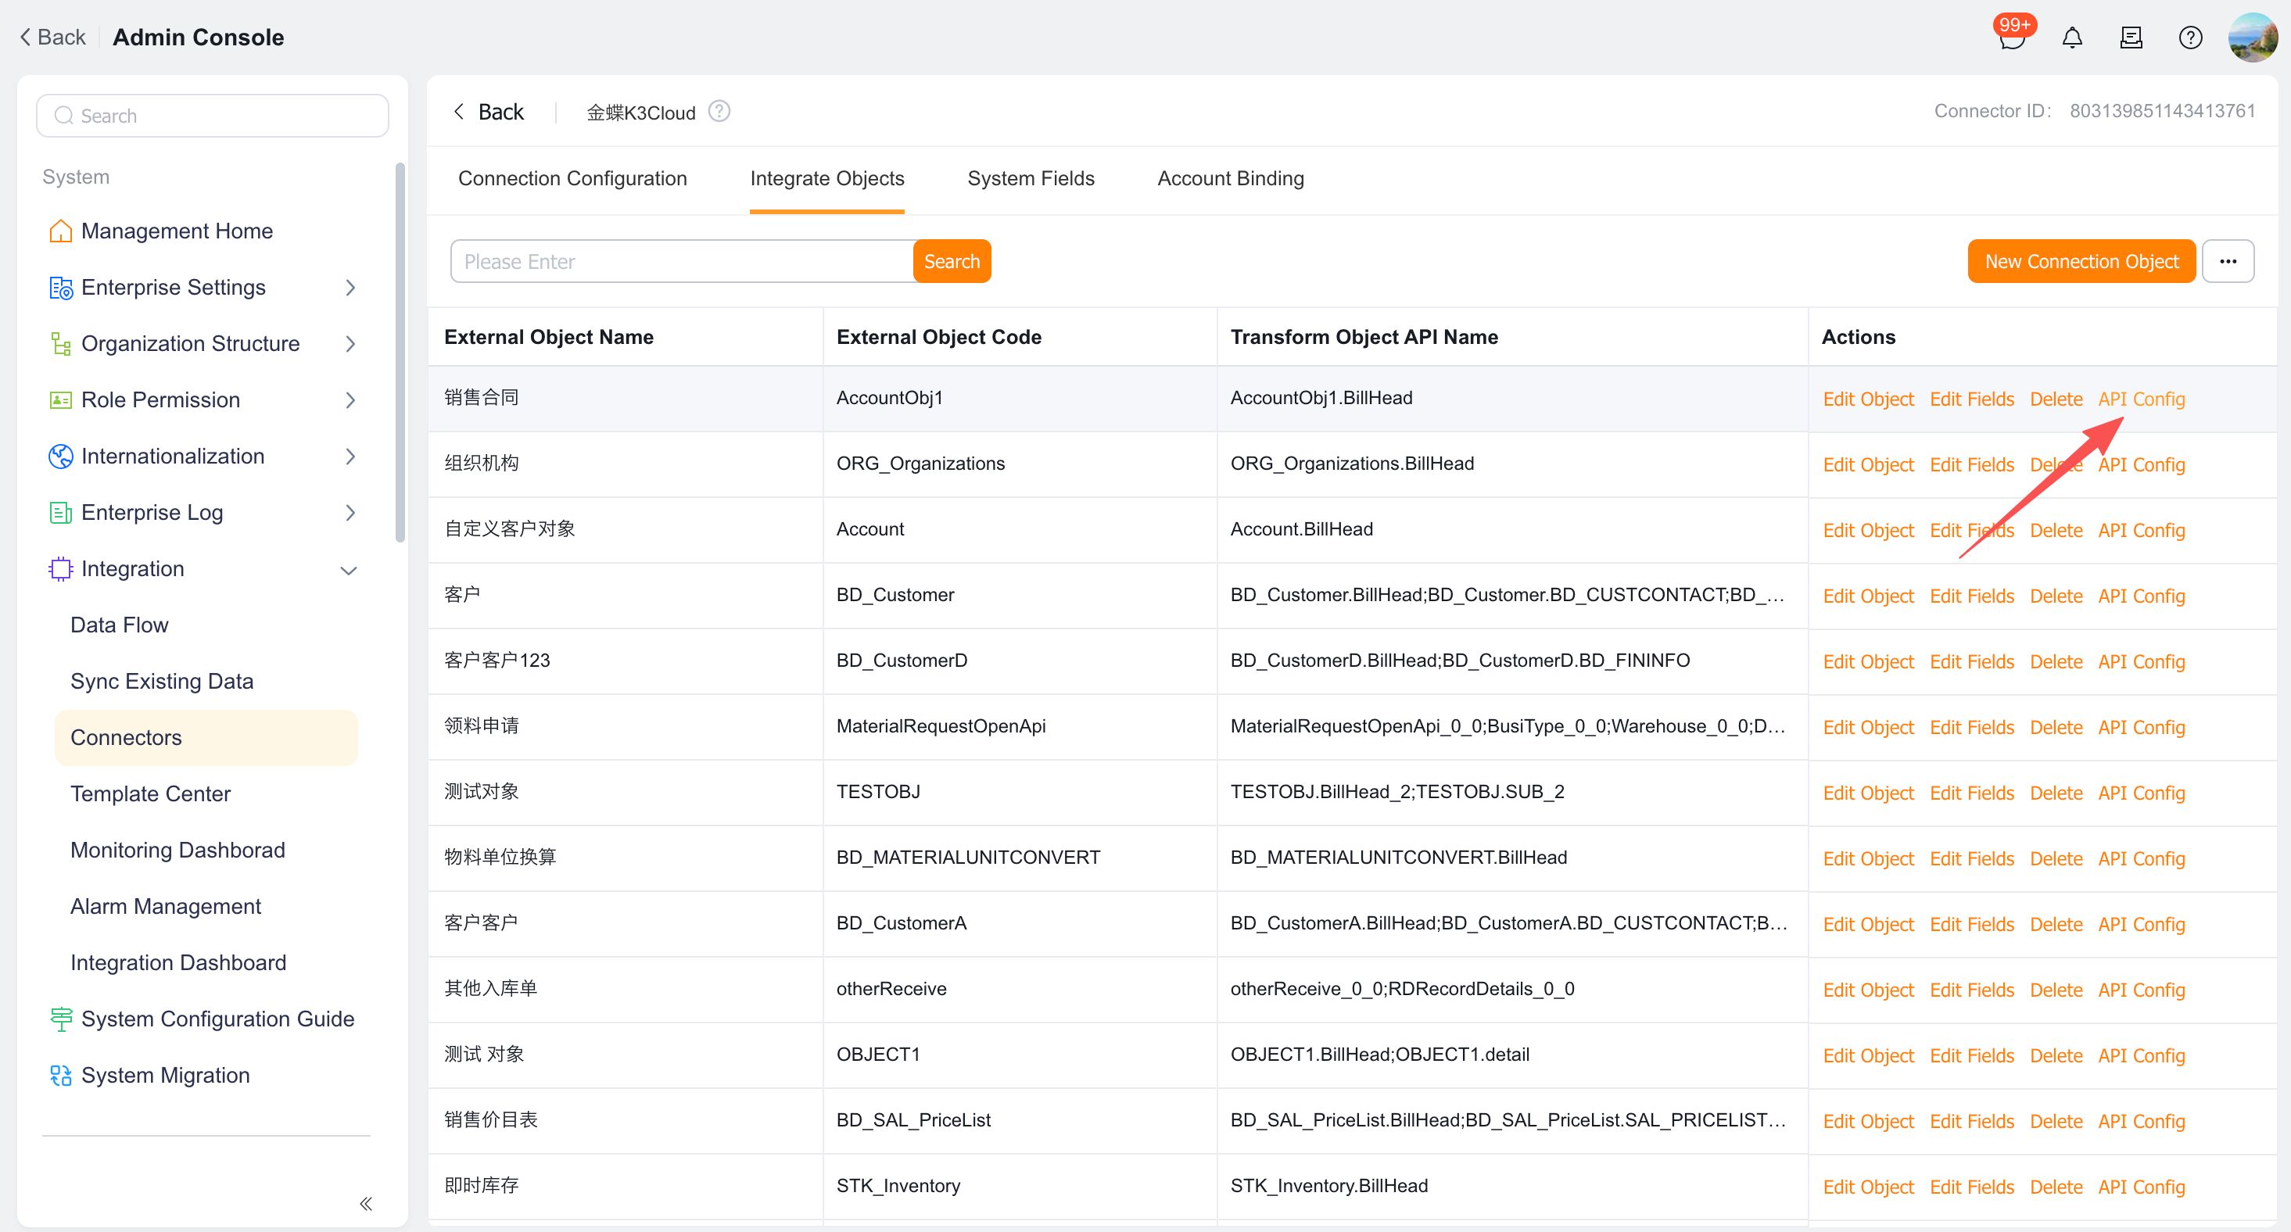Open the help question mark icon in header
Screen dimensions: 2291x1232
(2189, 38)
